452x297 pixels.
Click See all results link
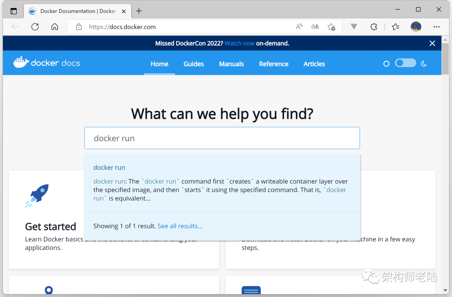pyautogui.click(x=180, y=226)
